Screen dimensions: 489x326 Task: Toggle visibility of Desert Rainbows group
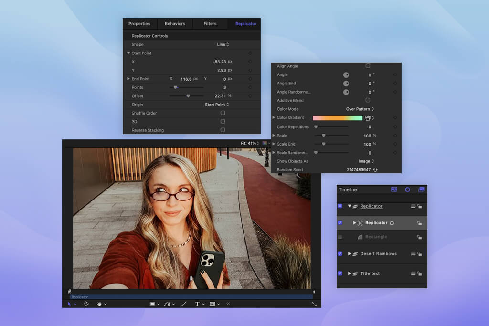(x=340, y=254)
